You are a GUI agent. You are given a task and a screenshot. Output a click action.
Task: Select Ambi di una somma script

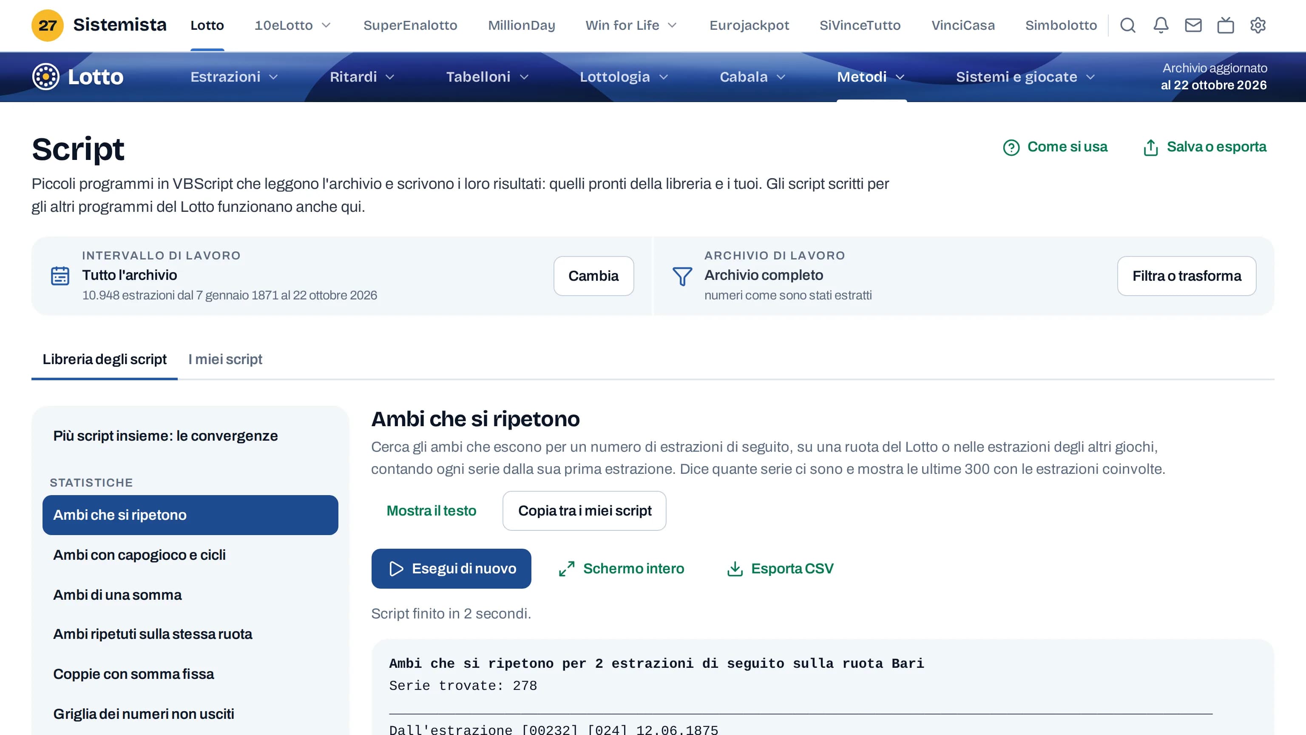point(190,595)
